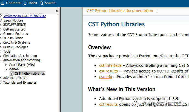Close the contents panel with X
Viewport: 189px width, 112px height.
(57, 11)
